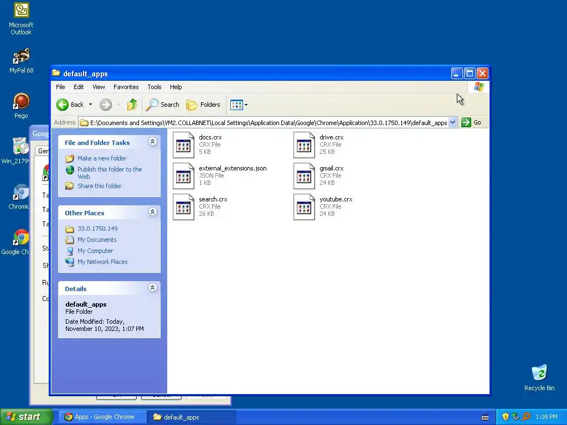
Task: Click the magnifier tray icon
Action: [x=526, y=417]
